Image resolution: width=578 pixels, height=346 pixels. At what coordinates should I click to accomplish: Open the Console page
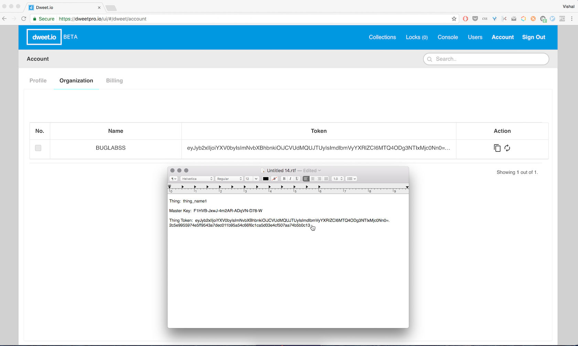[448, 37]
